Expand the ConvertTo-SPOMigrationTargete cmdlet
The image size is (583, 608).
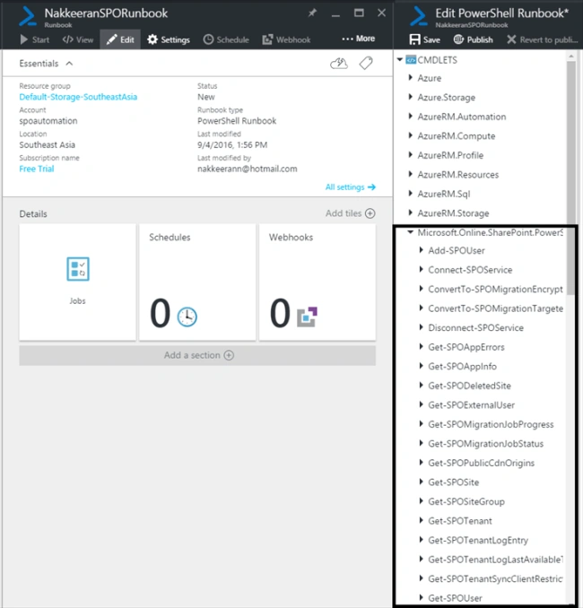tap(422, 308)
